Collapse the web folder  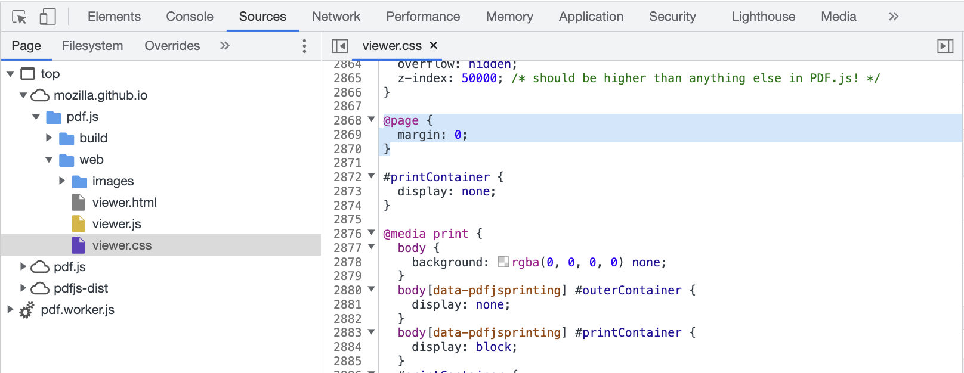coord(49,160)
